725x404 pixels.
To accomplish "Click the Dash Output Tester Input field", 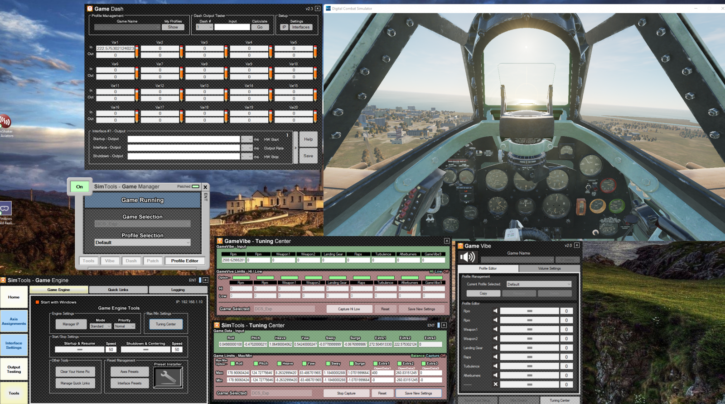I will 232,27.
